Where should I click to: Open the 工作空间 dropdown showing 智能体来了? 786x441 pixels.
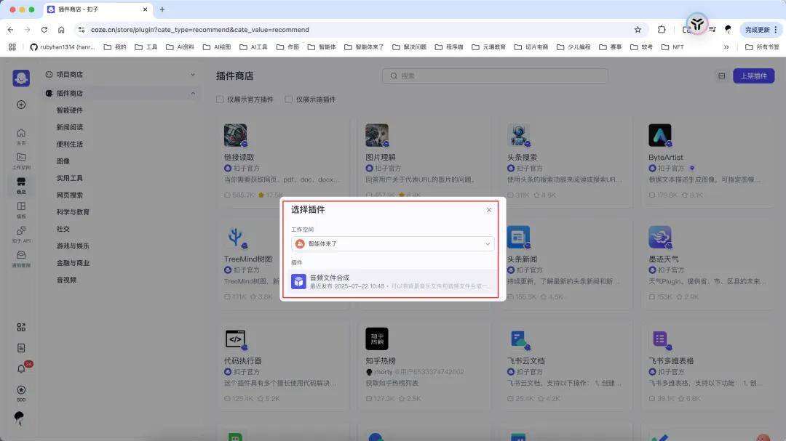coord(392,244)
